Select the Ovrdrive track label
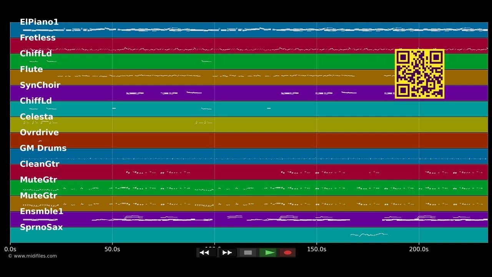Viewport: 492px width, 277px height. [39, 132]
